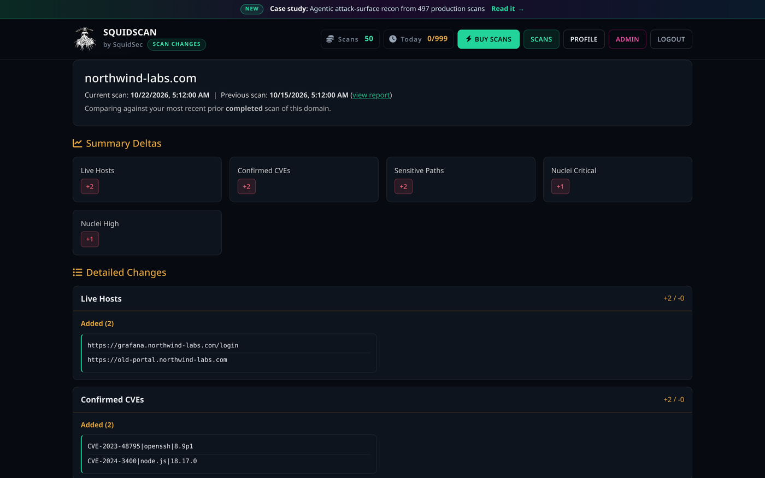Click the SquidScan squid logo
The height and width of the screenshot is (478, 765).
coord(85,39)
